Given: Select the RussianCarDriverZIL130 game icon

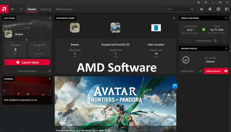Looking at the screenshot, I should [x=115, y=28].
